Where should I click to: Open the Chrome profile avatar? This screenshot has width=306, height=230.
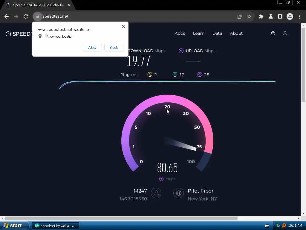(x=290, y=16)
